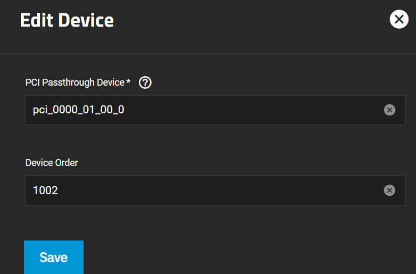
Task: Focus the PCI Passthrough Device input
Action: [x=215, y=110]
